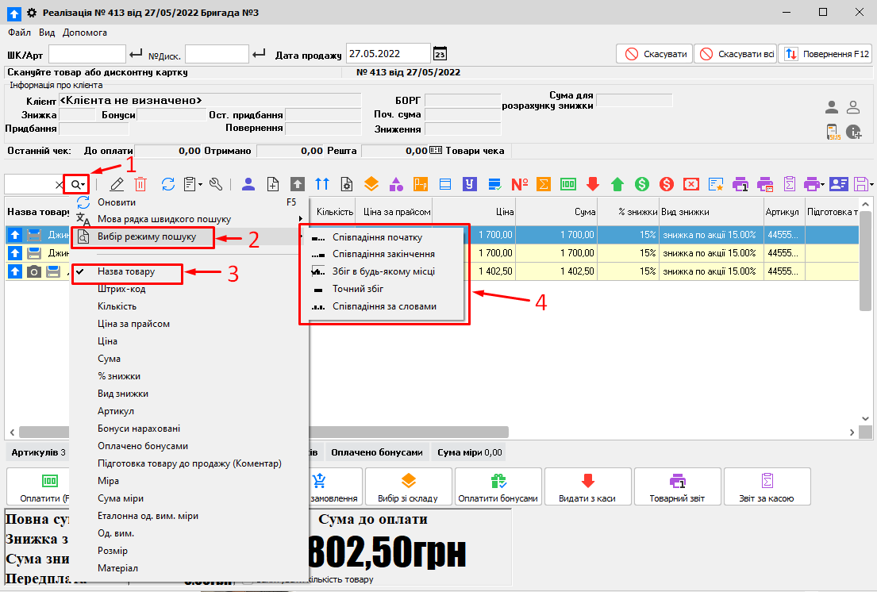Click the red down arrow toolbar icon
The width and height of the screenshot is (877, 592).
click(592, 184)
